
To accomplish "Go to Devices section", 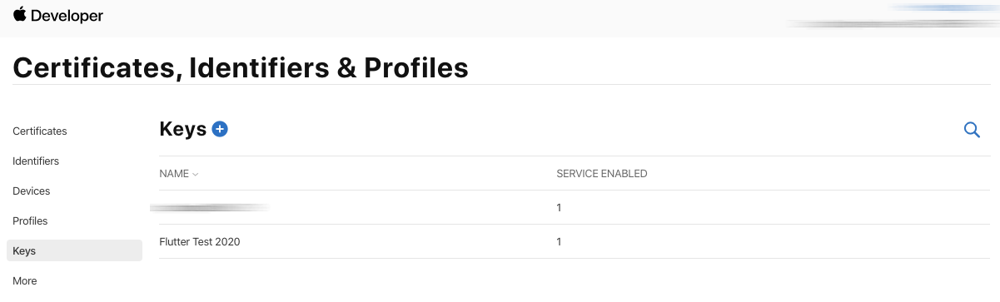I will pyautogui.click(x=32, y=191).
